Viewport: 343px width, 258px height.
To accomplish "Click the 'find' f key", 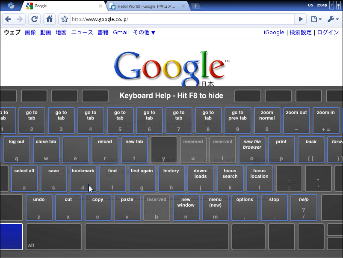I will 112,179.
